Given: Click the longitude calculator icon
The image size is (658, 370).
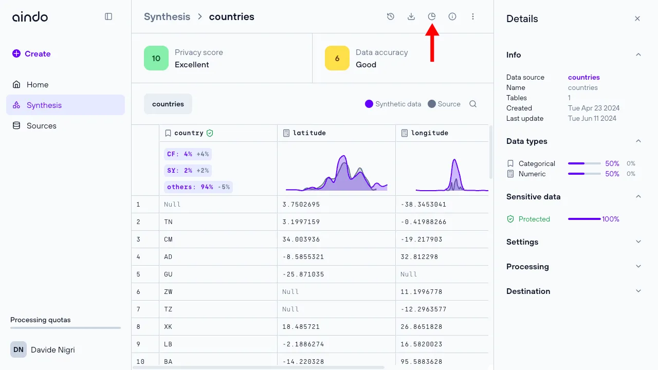Looking at the screenshot, I should [405, 133].
